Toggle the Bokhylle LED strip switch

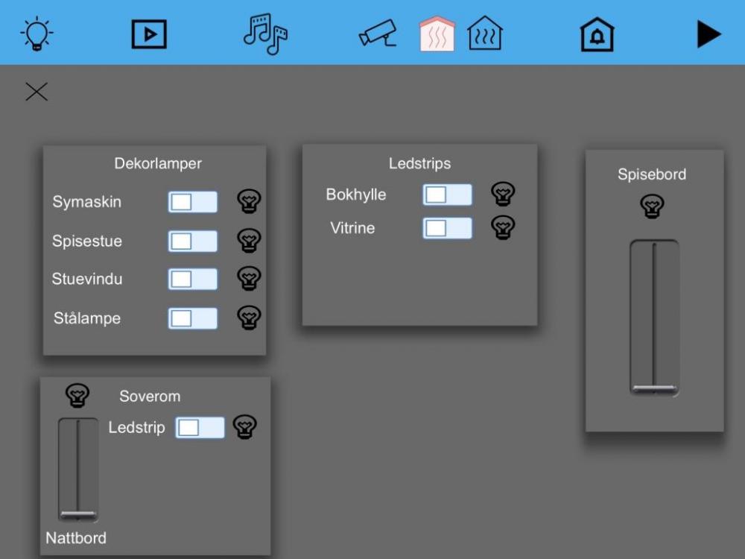pos(447,195)
